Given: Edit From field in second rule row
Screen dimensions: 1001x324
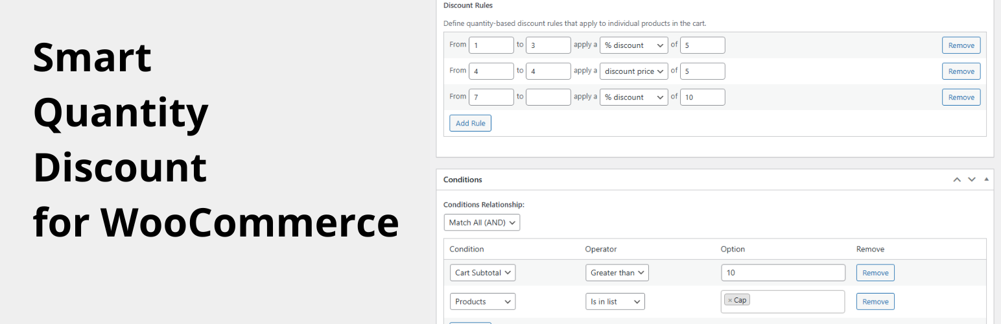Looking at the screenshot, I should [491, 71].
